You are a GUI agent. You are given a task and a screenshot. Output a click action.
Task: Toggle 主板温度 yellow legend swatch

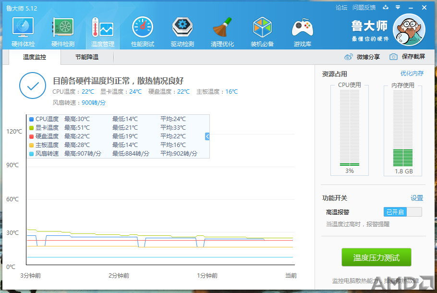click(32, 145)
